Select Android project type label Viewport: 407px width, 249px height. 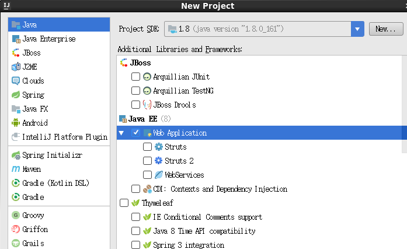click(35, 123)
